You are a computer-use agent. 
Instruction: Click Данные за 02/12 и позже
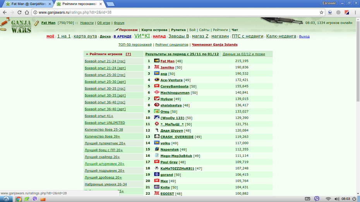243,54
